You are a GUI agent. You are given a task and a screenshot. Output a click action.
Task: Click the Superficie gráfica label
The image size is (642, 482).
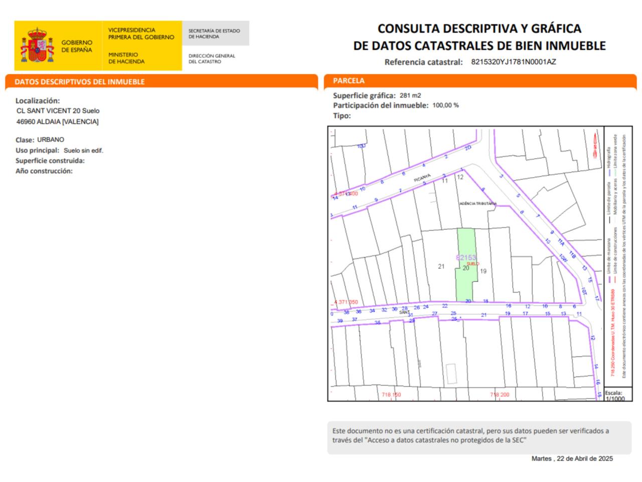click(365, 95)
